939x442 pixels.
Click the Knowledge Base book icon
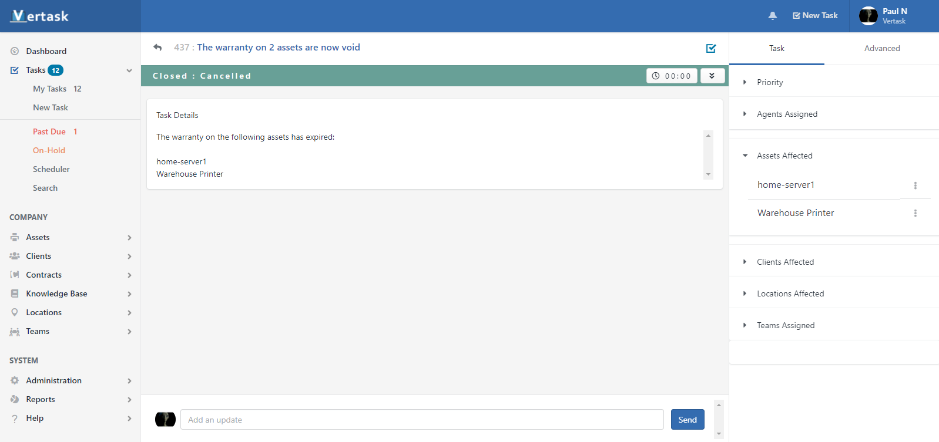pyautogui.click(x=15, y=293)
